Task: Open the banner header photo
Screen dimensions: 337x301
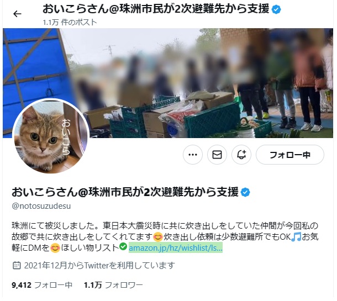Action: coord(167,83)
